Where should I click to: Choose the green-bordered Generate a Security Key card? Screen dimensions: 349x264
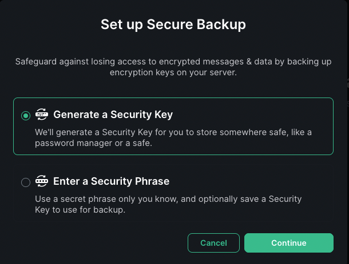tap(173, 126)
